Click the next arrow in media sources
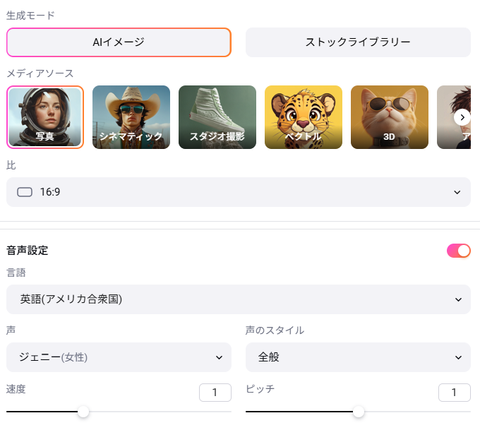The image size is (480, 430). coord(462,117)
